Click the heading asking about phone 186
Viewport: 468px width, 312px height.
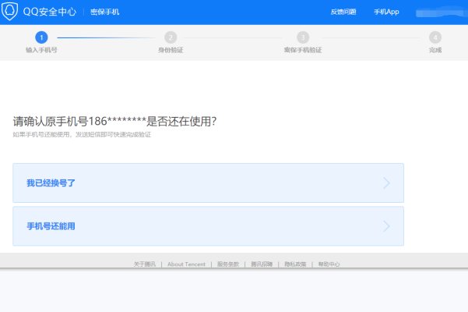tap(114, 122)
